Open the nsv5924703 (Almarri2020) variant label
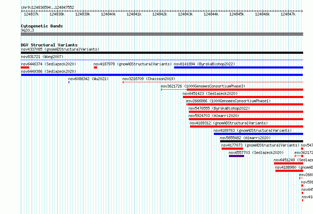 [214, 116]
